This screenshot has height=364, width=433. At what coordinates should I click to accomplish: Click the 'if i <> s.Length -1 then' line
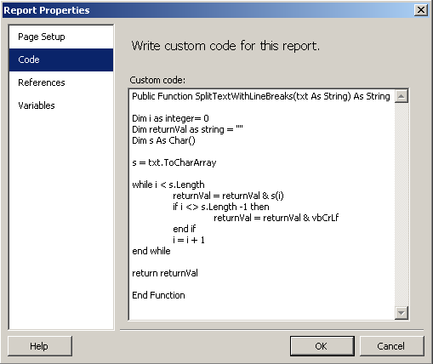(221, 207)
